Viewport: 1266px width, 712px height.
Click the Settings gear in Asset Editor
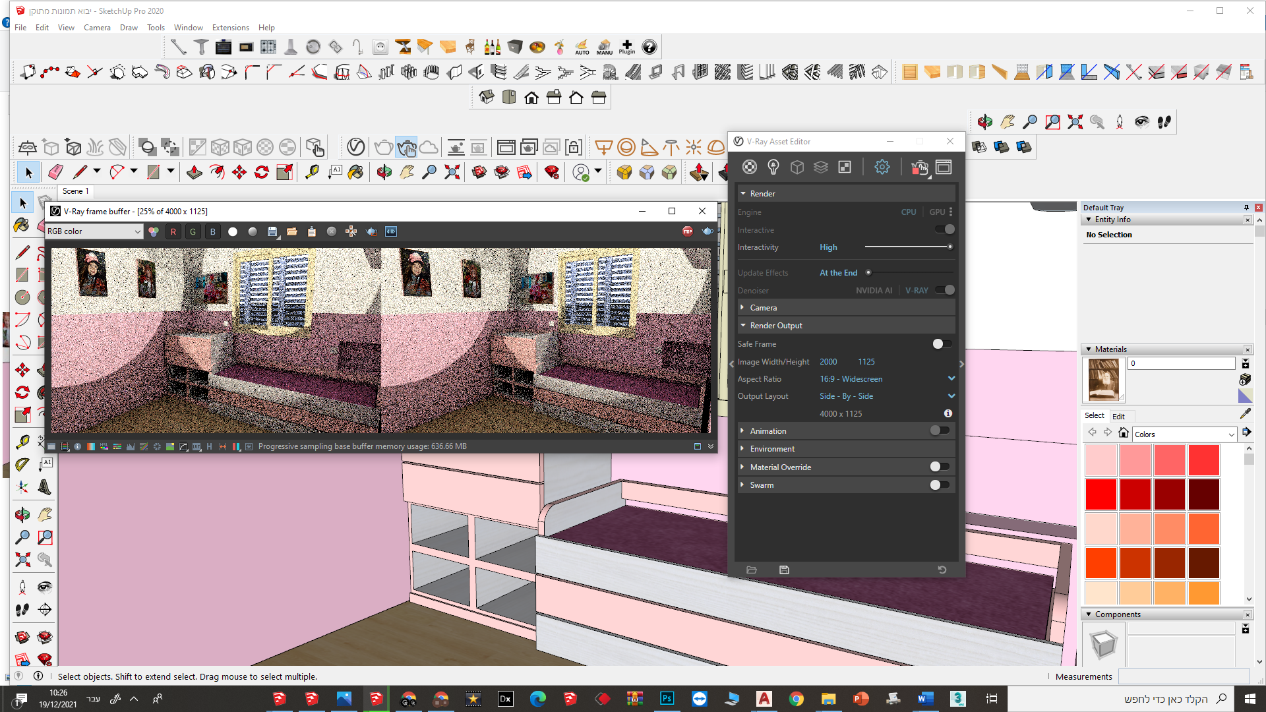[882, 167]
